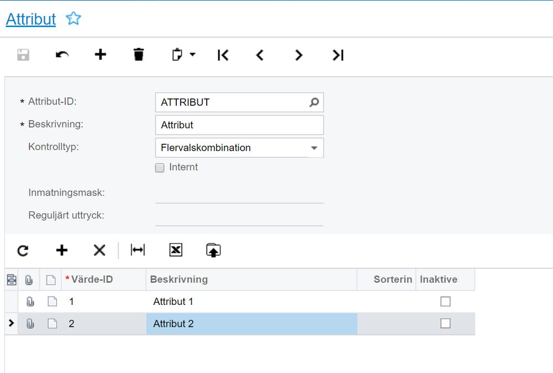Add a new row to grid
Viewport: 553px width, 373px height.
(x=62, y=251)
